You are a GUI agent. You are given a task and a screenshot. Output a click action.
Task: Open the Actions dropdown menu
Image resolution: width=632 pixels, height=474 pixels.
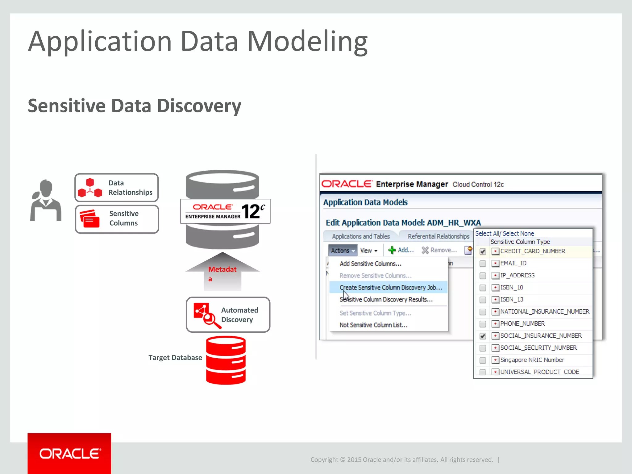click(343, 251)
